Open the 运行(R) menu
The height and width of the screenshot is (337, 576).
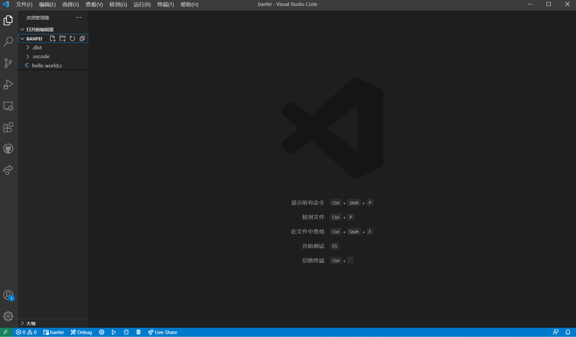pos(142,4)
